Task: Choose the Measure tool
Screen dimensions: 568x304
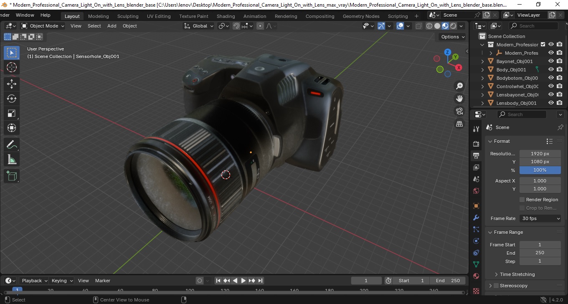Action: point(12,160)
